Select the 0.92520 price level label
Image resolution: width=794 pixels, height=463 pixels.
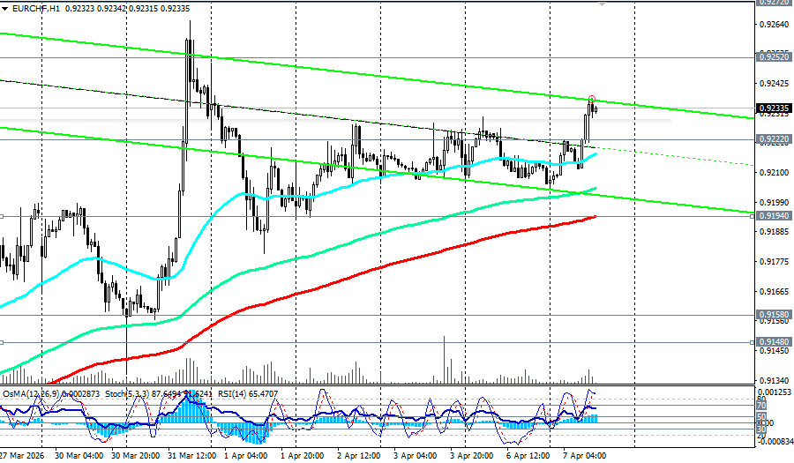(x=773, y=56)
